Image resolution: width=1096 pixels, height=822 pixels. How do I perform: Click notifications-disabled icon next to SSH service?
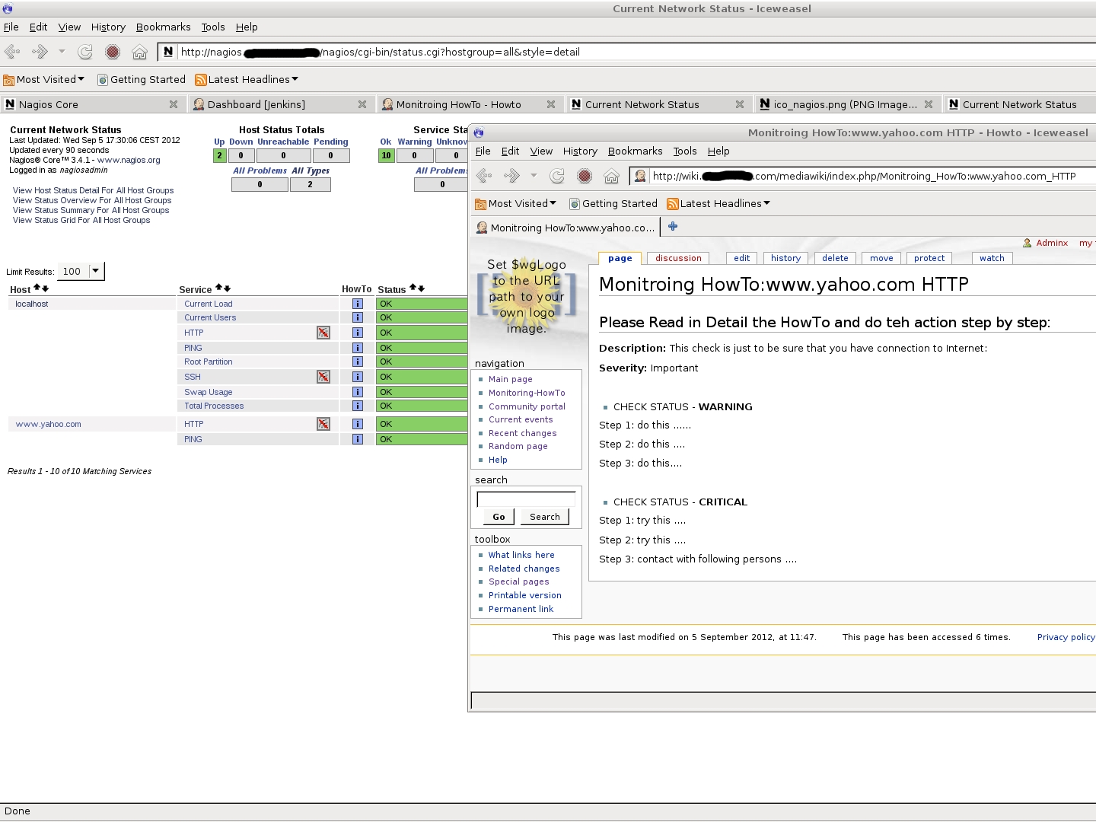click(x=323, y=377)
